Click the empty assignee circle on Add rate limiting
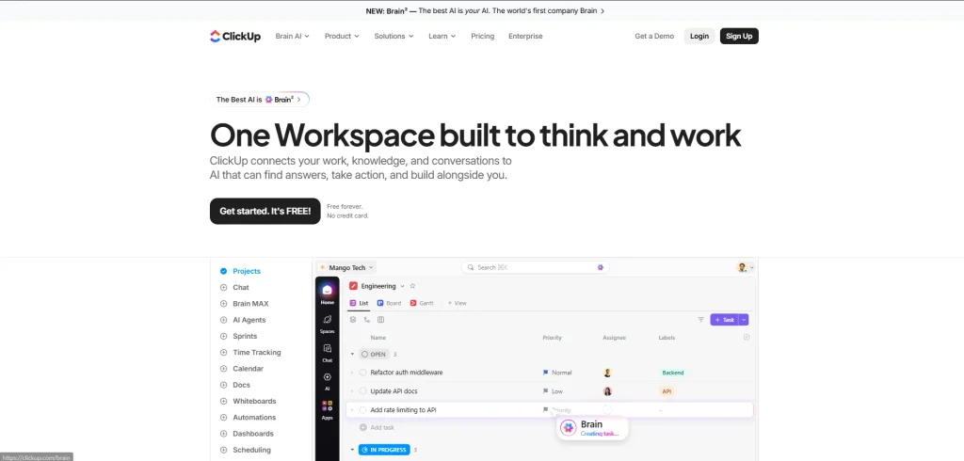This screenshot has height=461, width=964. click(x=607, y=409)
